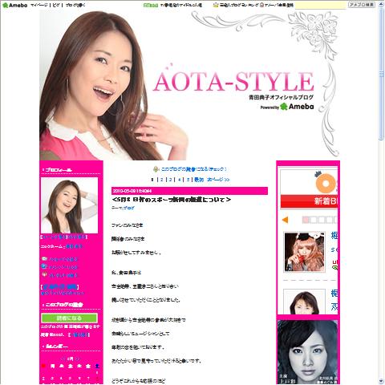Click the AOTA-STYLE blog header title

pyautogui.click(x=233, y=81)
